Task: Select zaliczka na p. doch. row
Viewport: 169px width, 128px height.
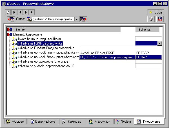Action: pyautogui.click(x=46, y=66)
